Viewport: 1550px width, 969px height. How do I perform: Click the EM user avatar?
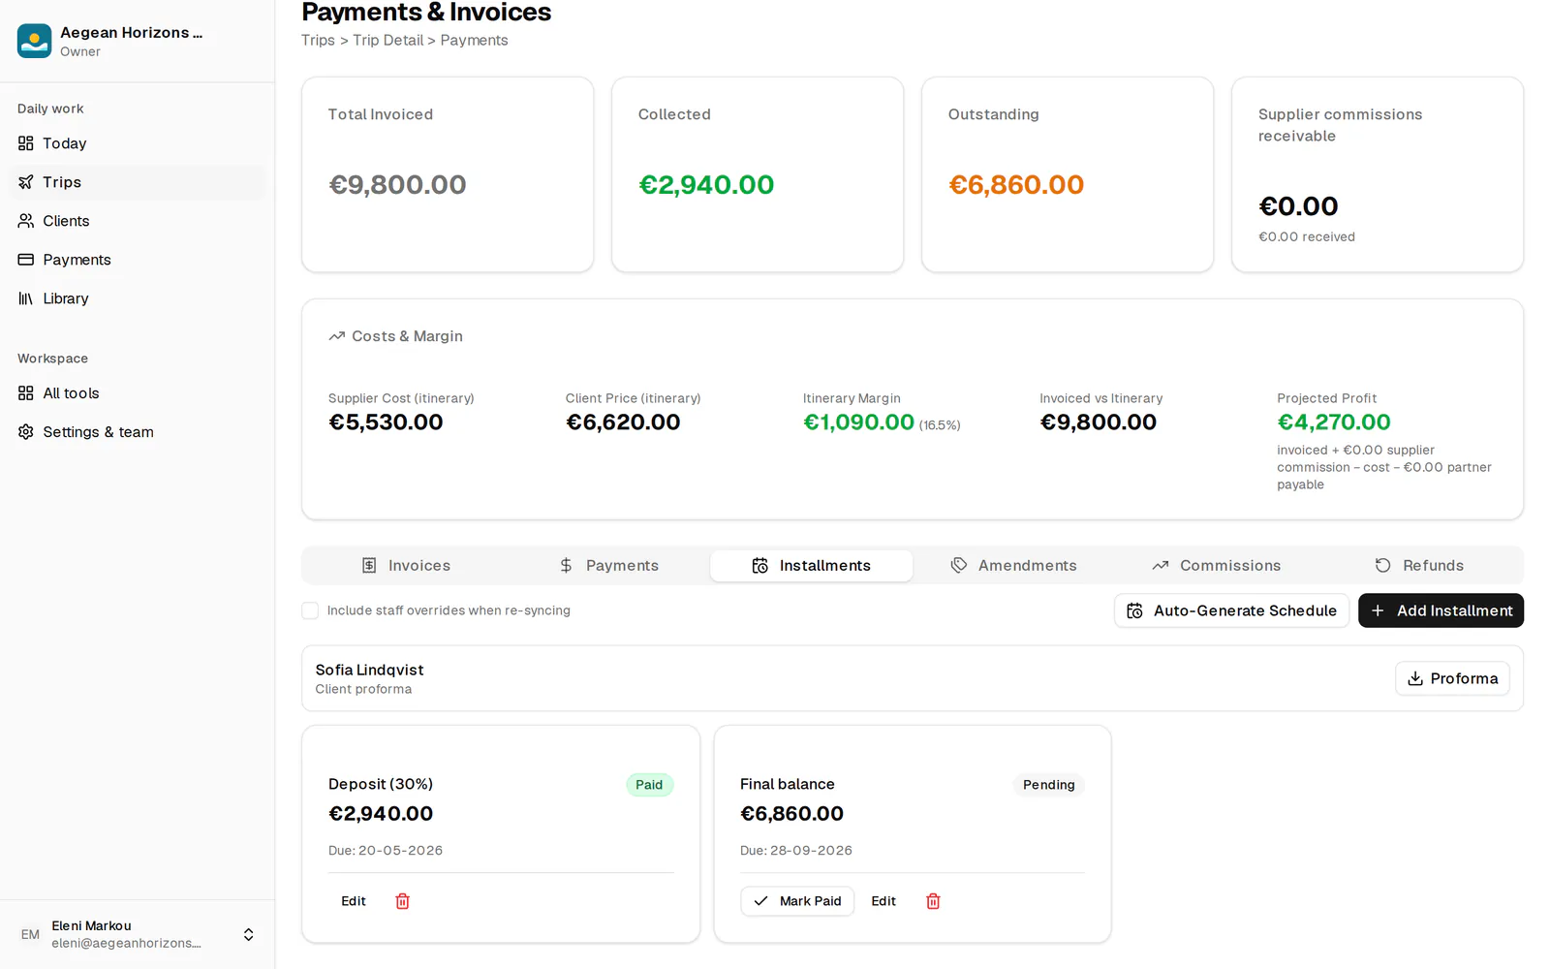[30, 935]
